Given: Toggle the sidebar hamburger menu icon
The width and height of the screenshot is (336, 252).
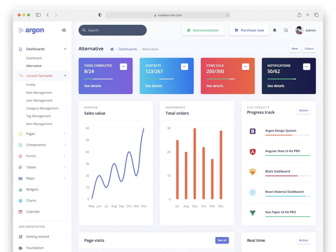Looking at the screenshot, I should pos(64,30).
